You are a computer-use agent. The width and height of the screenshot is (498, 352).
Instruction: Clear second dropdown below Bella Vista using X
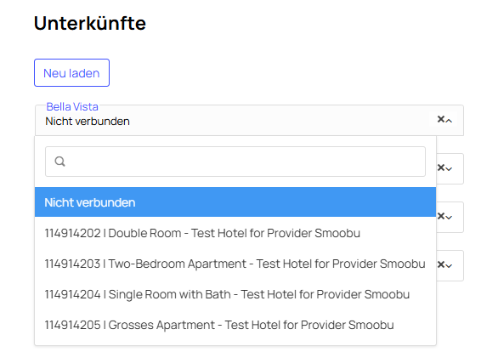(x=440, y=216)
